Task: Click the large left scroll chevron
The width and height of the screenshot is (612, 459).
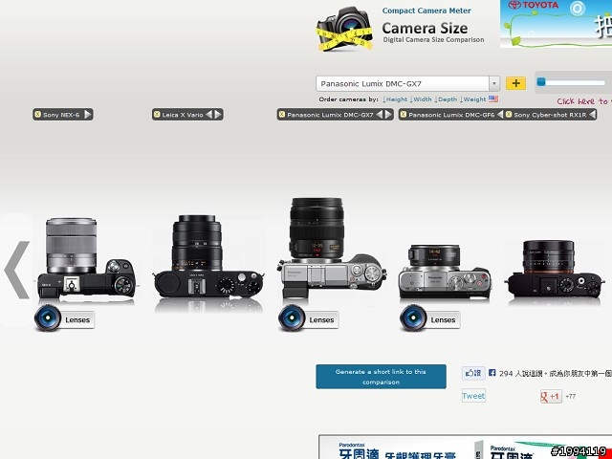Action: [17, 270]
